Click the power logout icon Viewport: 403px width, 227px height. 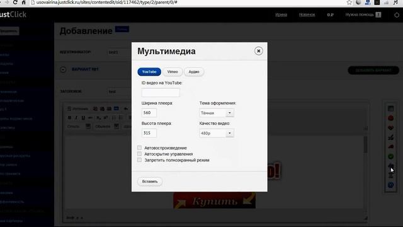tap(397, 15)
